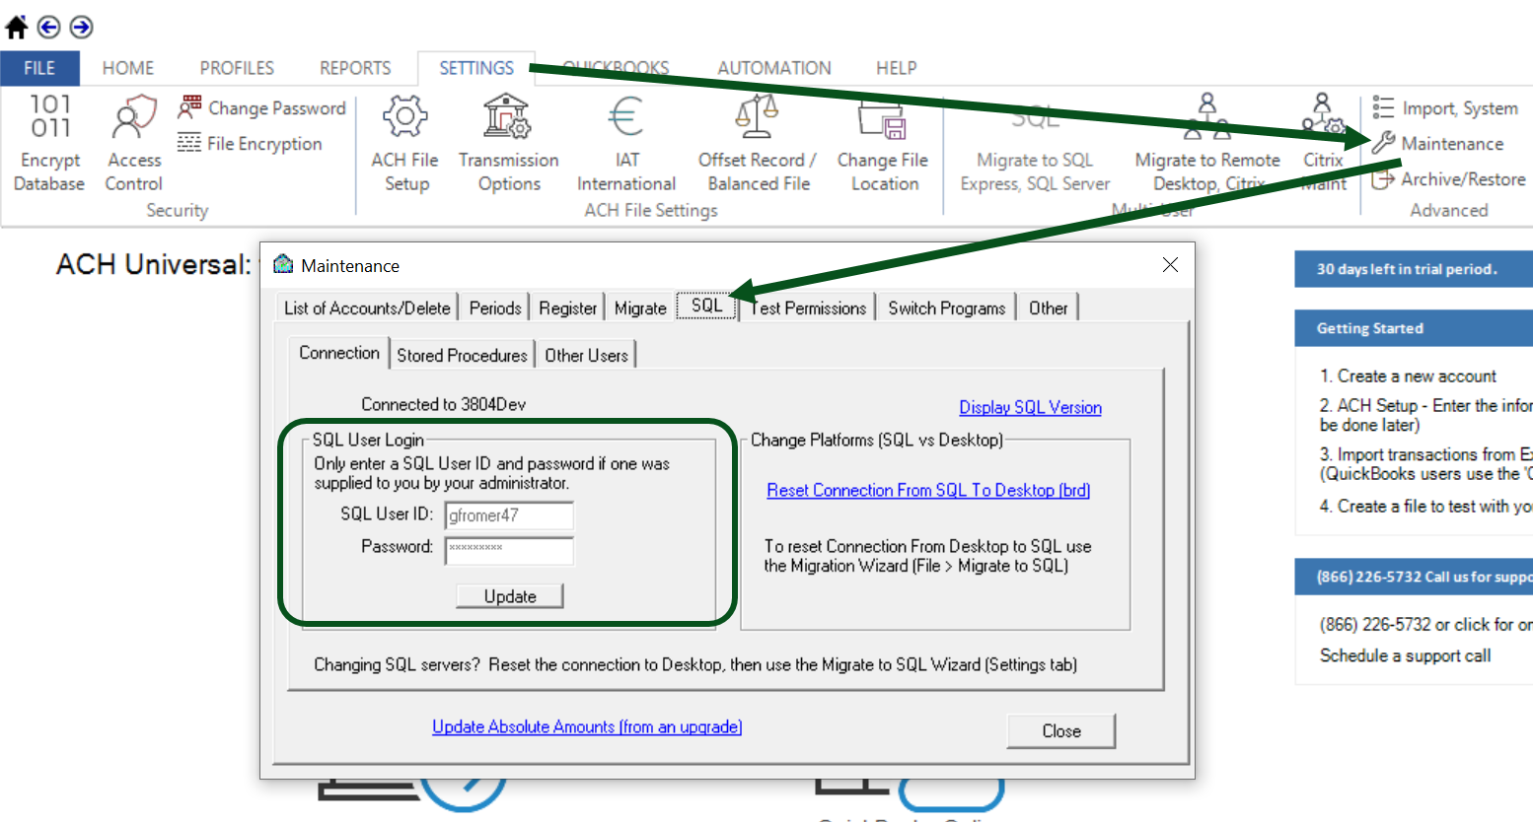Switch to AUTOMATION ribbon tab

(x=774, y=68)
